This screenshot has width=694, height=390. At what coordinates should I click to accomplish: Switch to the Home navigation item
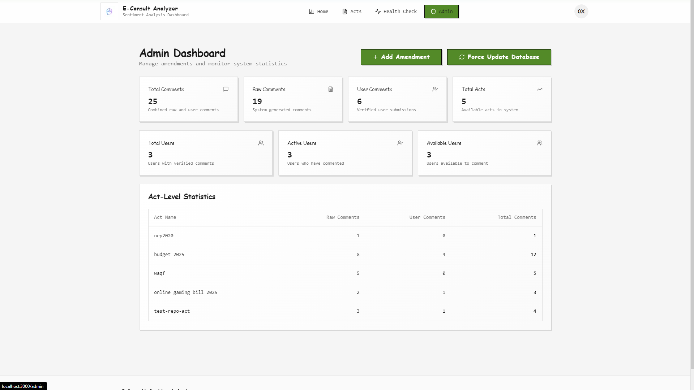(x=318, y=11)
